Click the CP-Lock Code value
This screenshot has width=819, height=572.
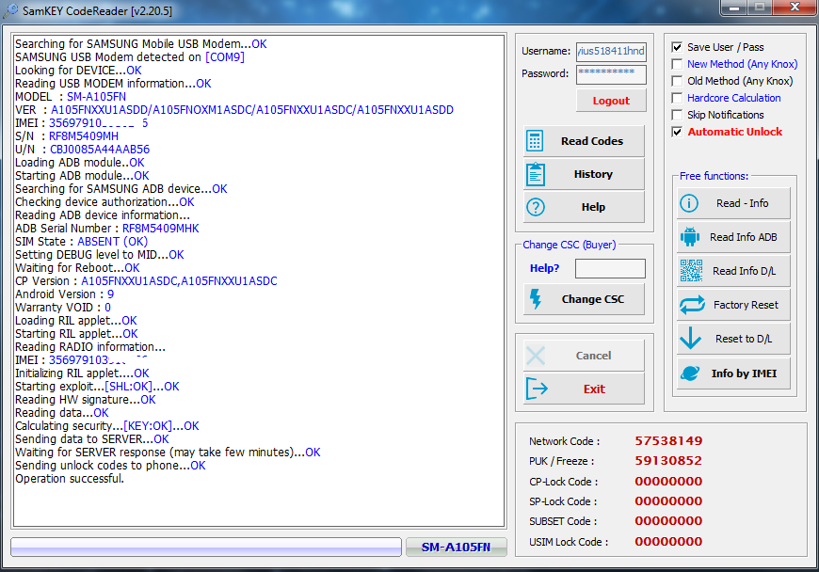click(668, 481)
